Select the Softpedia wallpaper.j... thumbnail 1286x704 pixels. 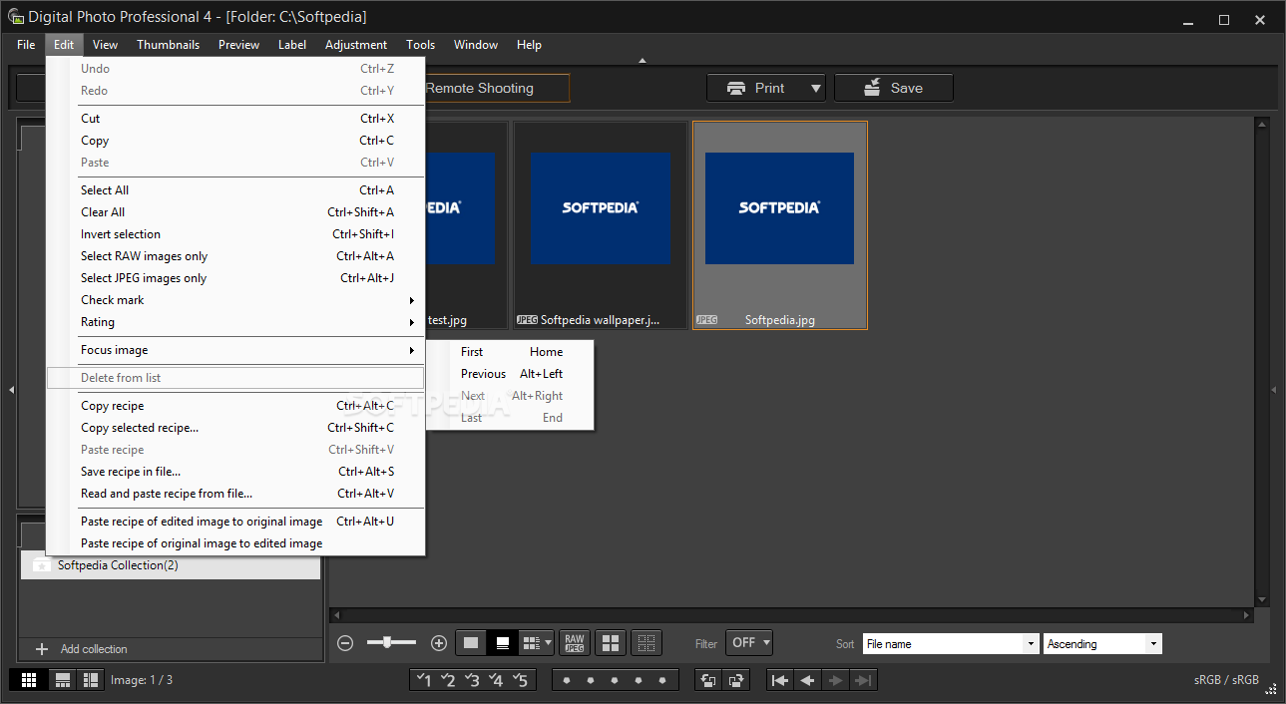[x=601, y=225]
